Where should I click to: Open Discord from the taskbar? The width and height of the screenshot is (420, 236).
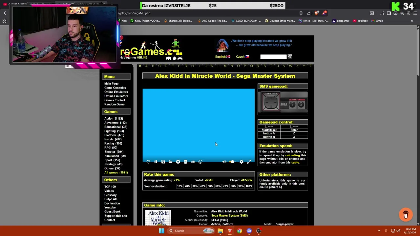(x=249, y=231)
